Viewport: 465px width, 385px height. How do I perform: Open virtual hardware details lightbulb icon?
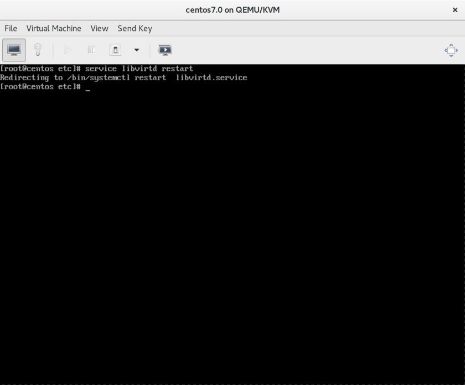[38, 50]
